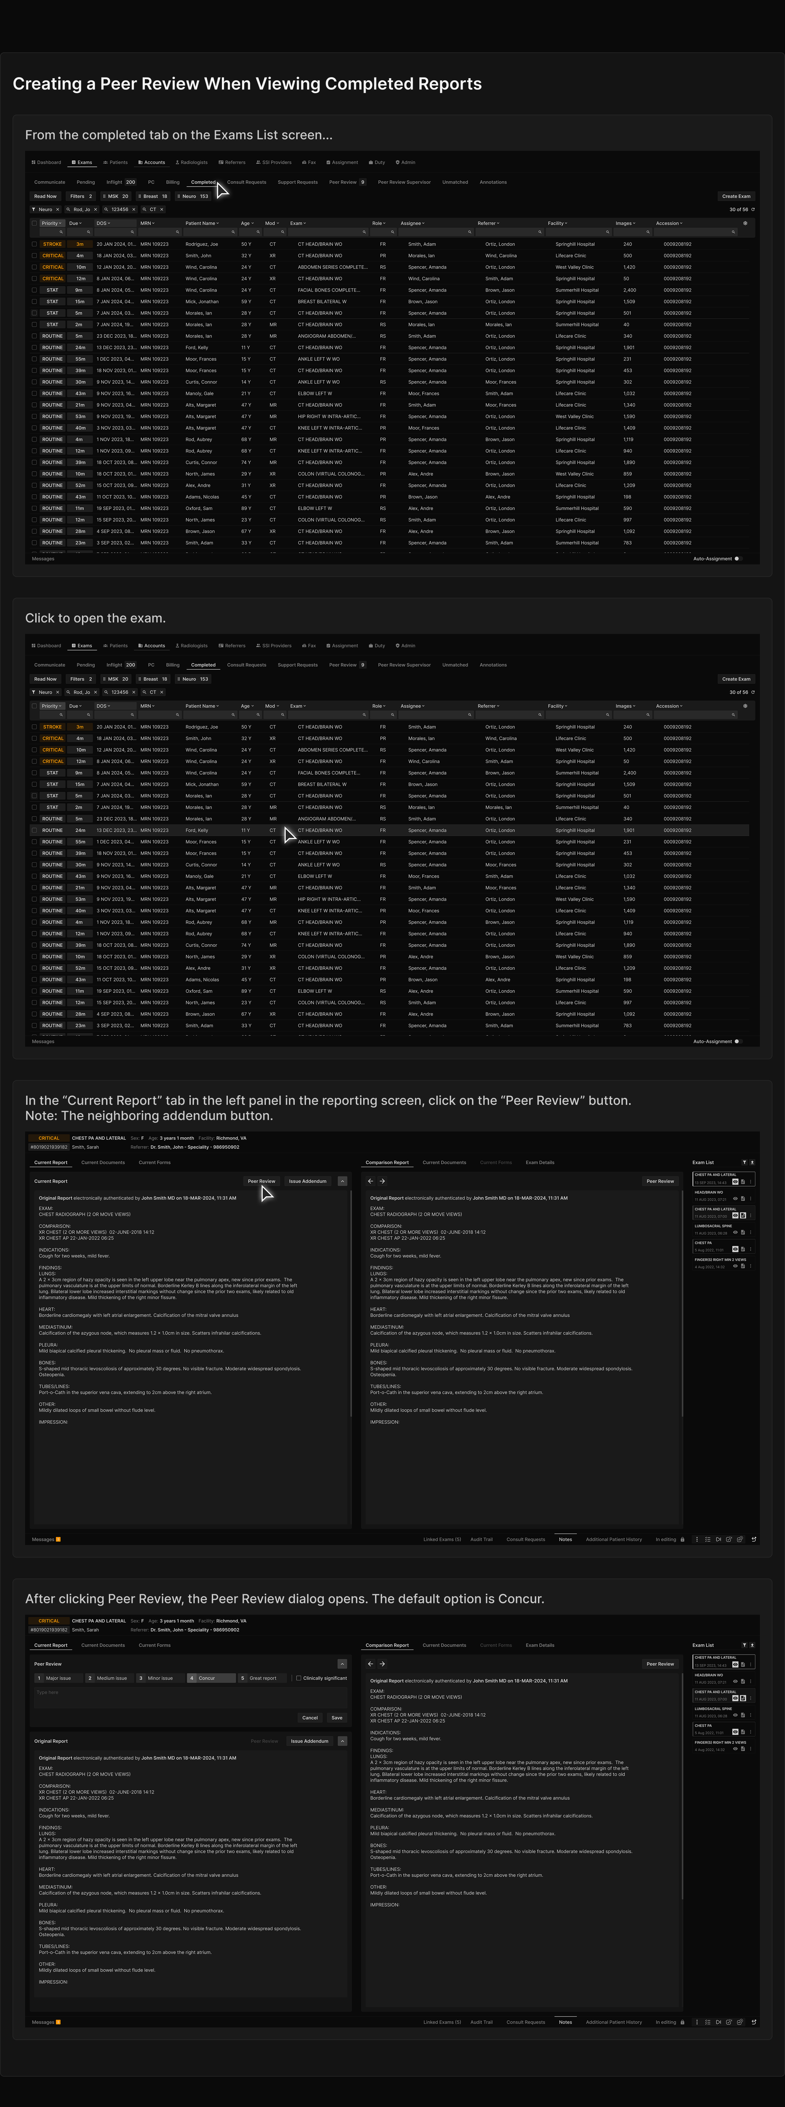
Task: Switch to Consult Requests tab in second exams list
Action: (x=247, y=665)
